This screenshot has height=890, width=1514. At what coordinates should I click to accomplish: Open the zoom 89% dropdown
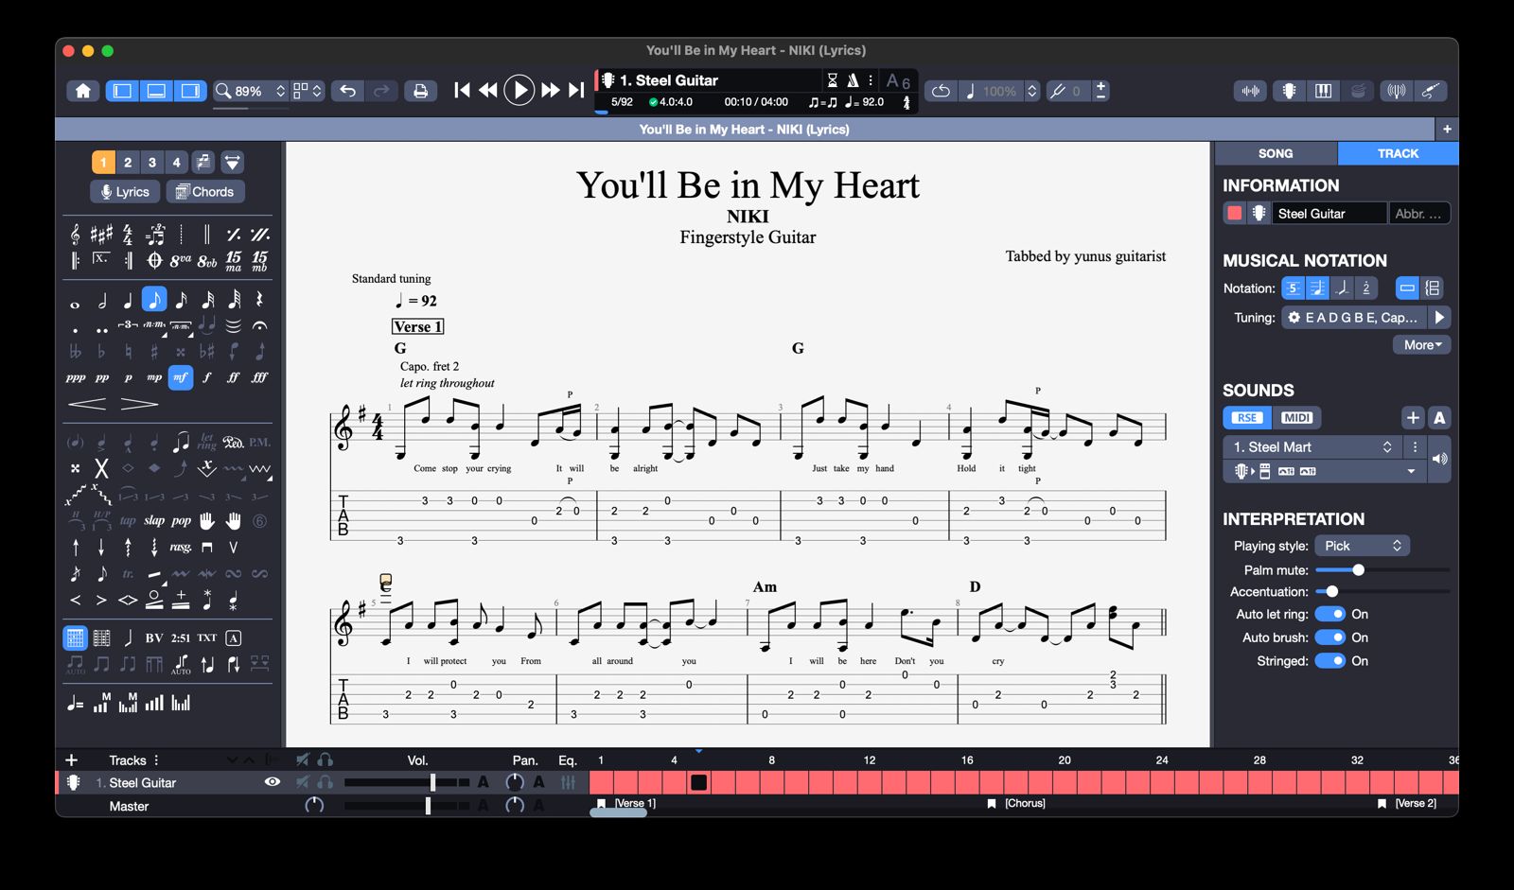251,91
